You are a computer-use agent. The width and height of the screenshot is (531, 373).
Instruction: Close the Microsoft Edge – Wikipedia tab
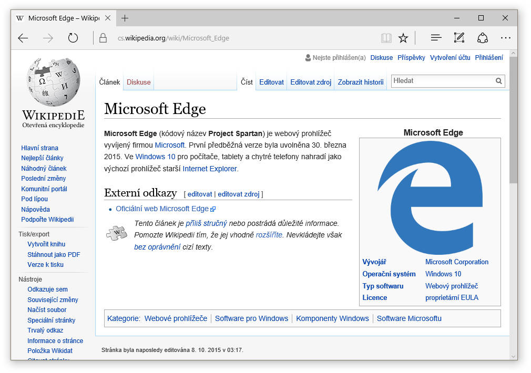click(108, 18)
